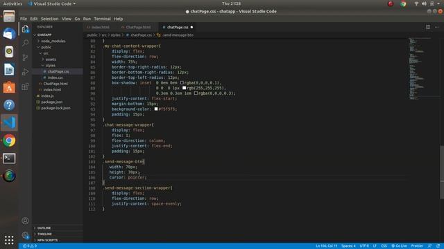Collapse the public folder
The width and height of the screenshot is (444, 249).
pos(46,47)
